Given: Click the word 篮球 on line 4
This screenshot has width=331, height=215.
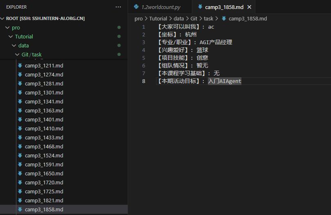Looking at the screenshot, I should (202, 50).
